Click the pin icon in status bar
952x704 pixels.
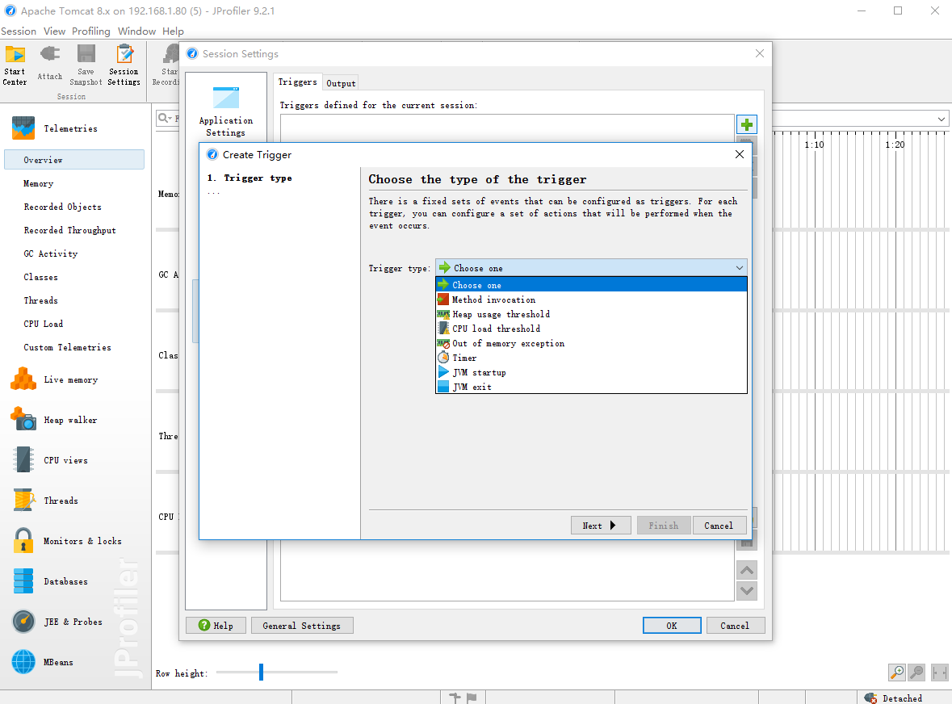coord(455,698)
